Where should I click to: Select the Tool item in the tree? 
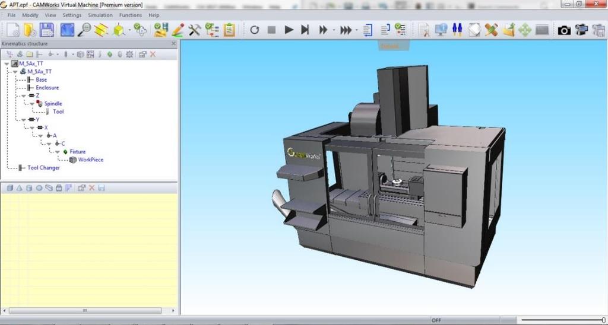(x=58, y=111)
